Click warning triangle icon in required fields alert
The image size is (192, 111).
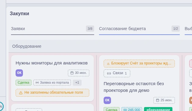21,93
